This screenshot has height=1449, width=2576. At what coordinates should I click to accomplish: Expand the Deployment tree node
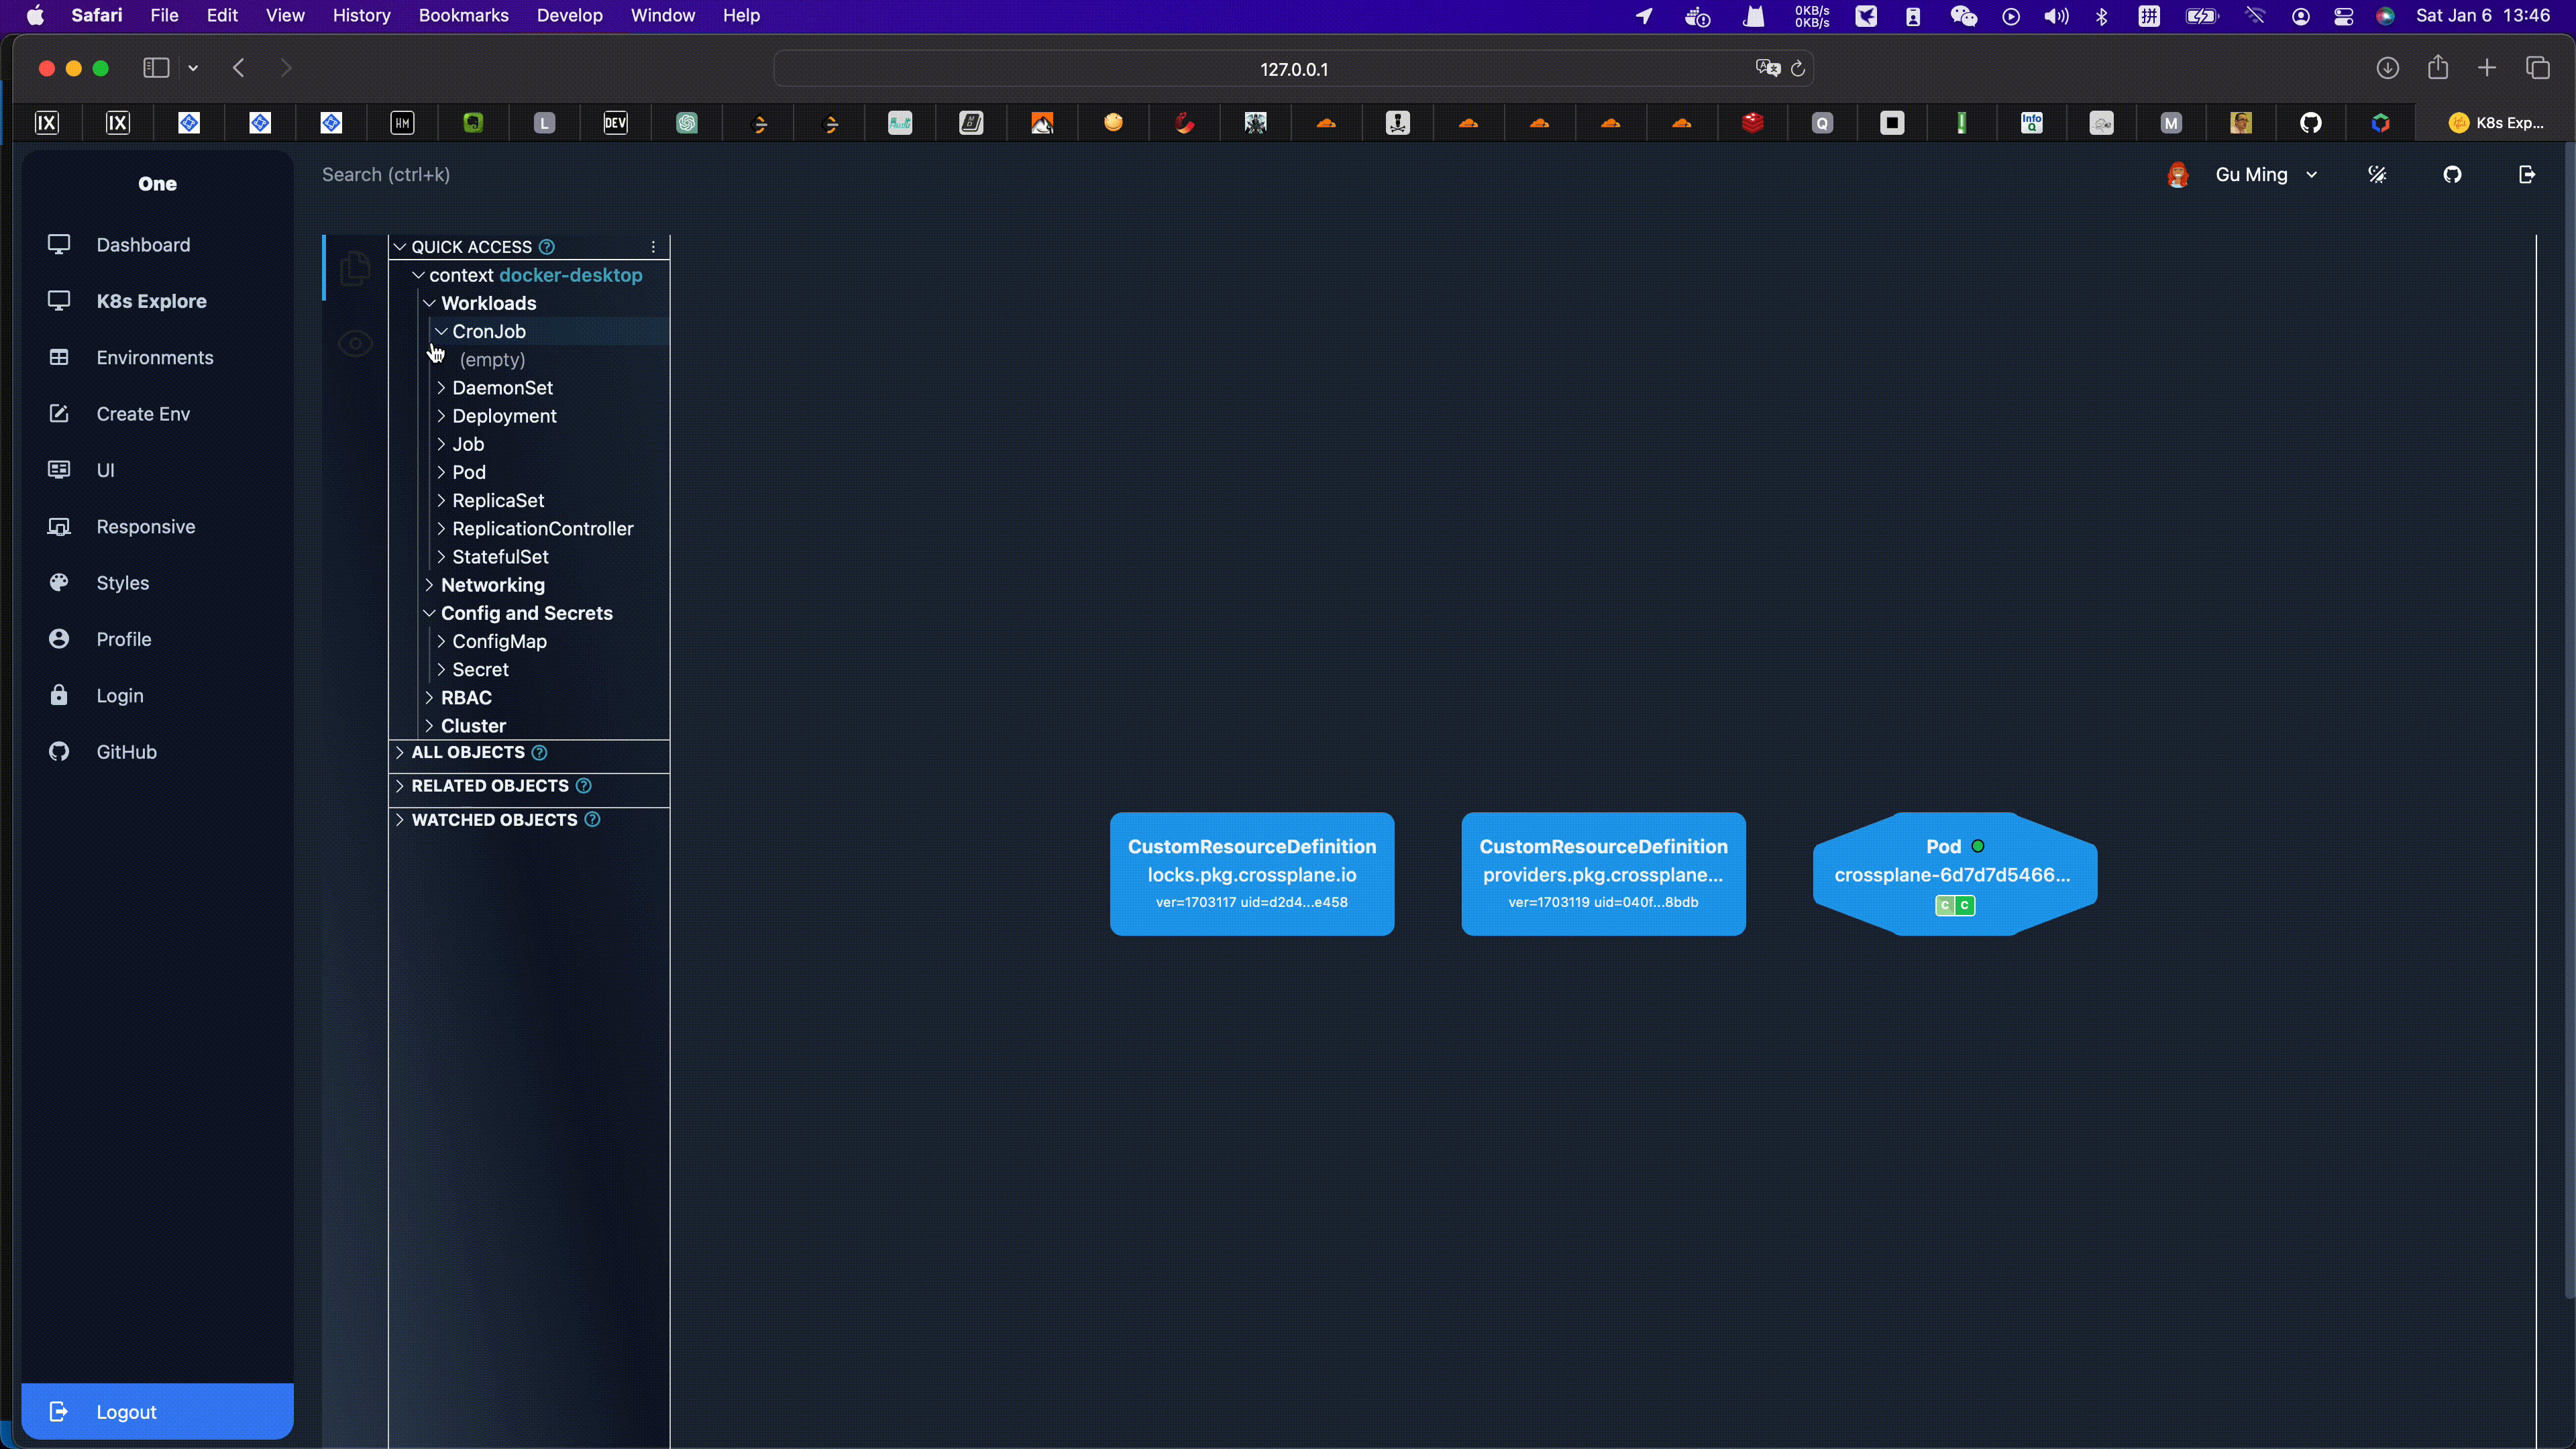pyautogui.click(x=441, y=416)
